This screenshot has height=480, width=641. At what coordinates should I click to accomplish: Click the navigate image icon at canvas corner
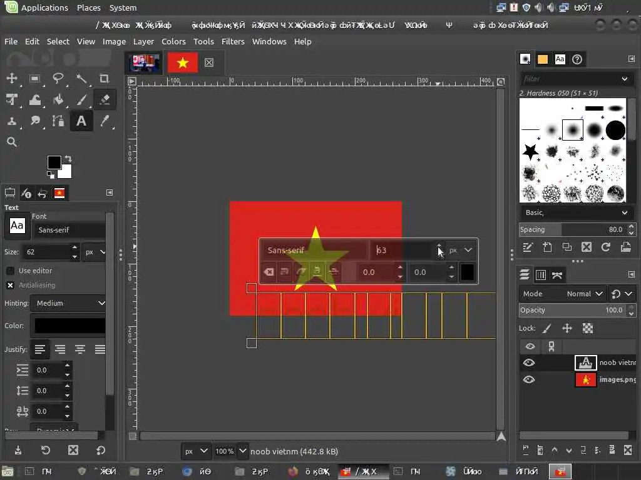pos(501,436)
